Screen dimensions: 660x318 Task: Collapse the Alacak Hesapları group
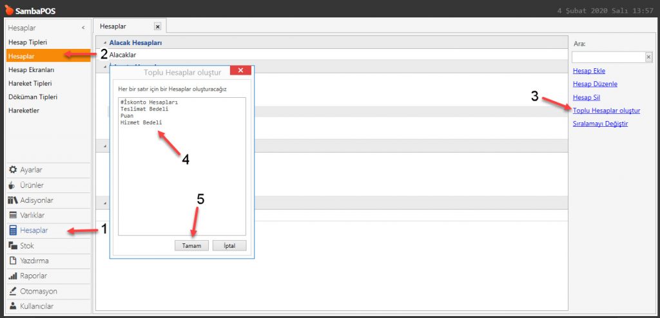(104, 42)
